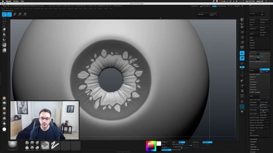Click the Del Lower button
273x153 pixels.
254,59
